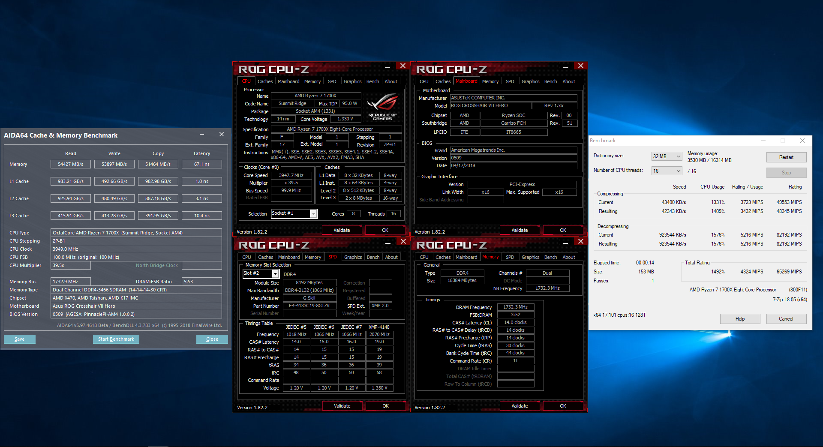Restart the 7-Zip benchmark
This screenshot has width=823, height=447.
786,157
